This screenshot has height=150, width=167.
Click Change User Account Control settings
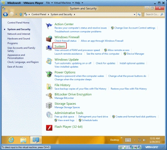pos(135,28)
